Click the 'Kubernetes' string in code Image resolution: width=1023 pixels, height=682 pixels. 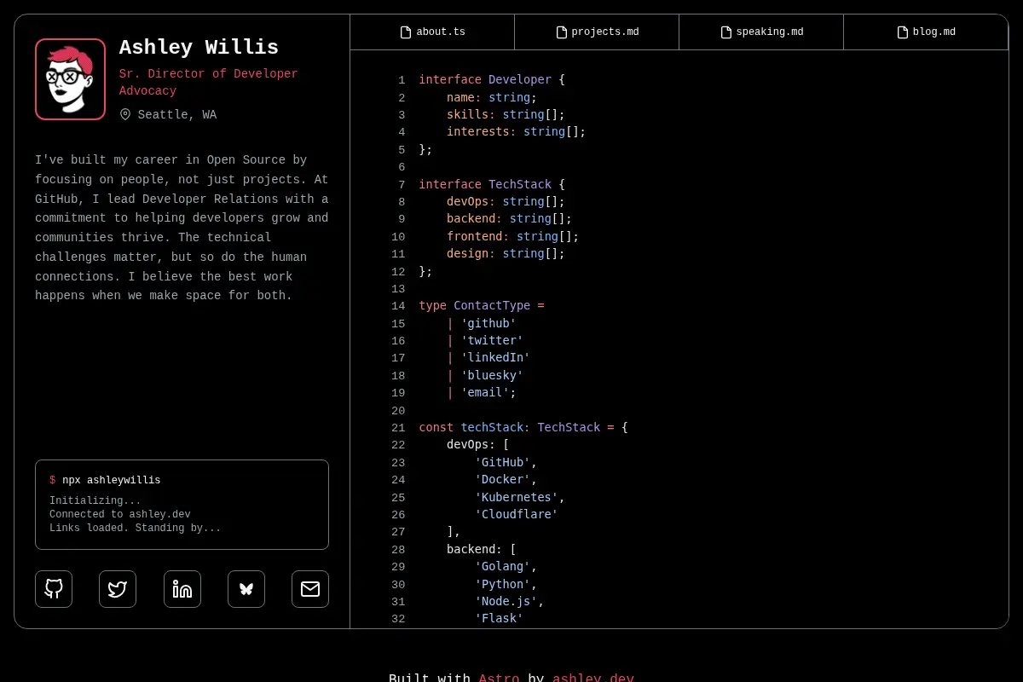click(x=517, y=498)
